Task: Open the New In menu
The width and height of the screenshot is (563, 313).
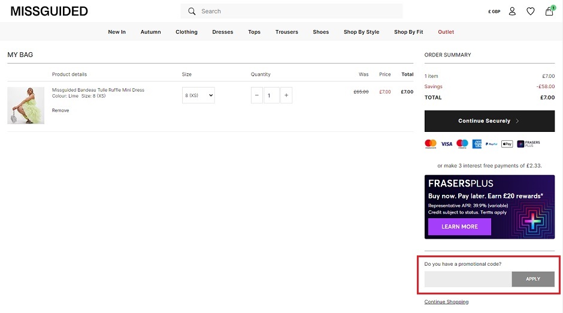Action: (x=117, y=32)
